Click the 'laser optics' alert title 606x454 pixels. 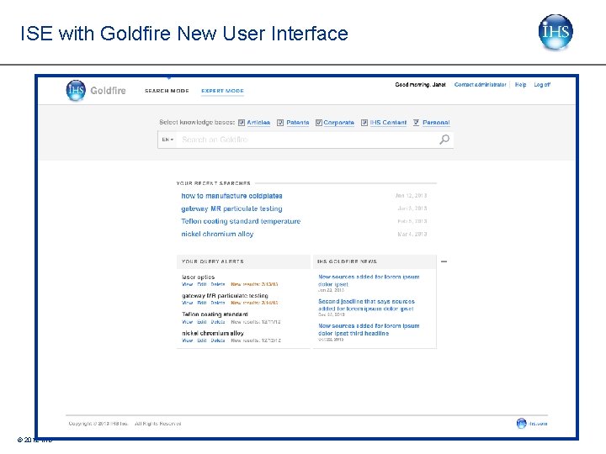198,277
